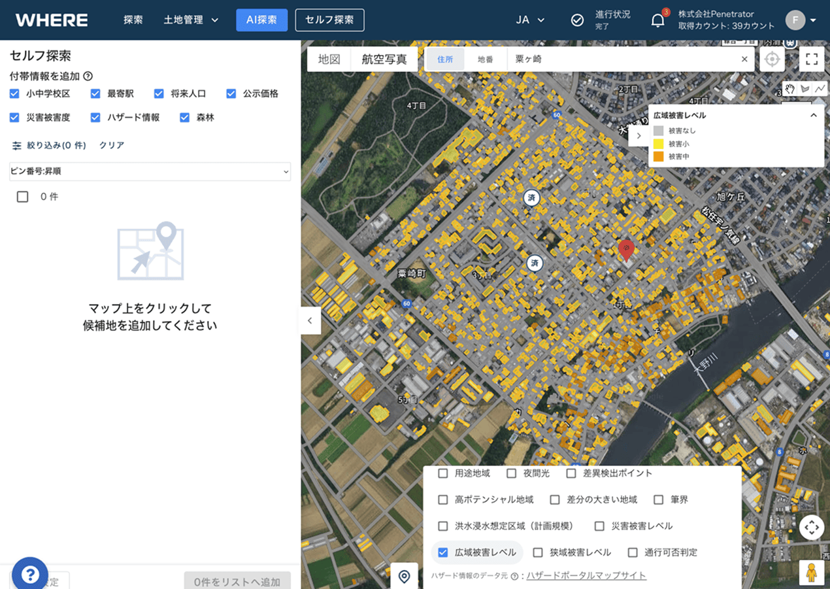Click the notification bell icon
Image resolution: width=830 pixels, height=589 pixels.
(x=657, y=20)
